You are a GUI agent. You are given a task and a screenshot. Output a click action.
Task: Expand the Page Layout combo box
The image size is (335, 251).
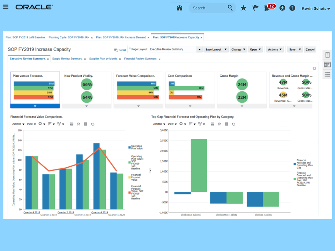tap(200, 50)
